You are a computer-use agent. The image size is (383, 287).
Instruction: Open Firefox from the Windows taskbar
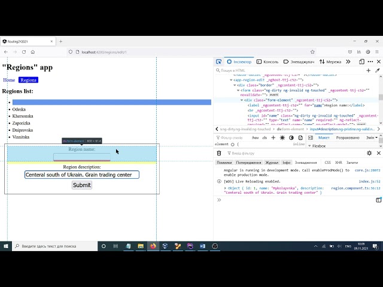coord(153,246)
